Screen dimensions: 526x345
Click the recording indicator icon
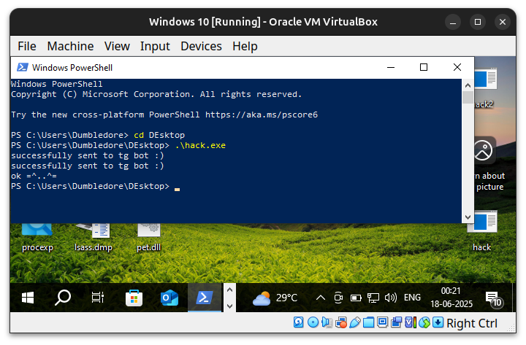(396, 322)
